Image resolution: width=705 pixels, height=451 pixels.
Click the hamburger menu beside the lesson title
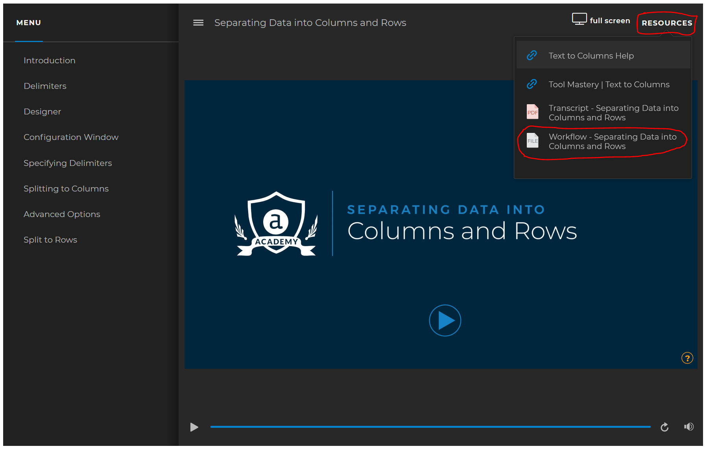[x=198, y=22]
